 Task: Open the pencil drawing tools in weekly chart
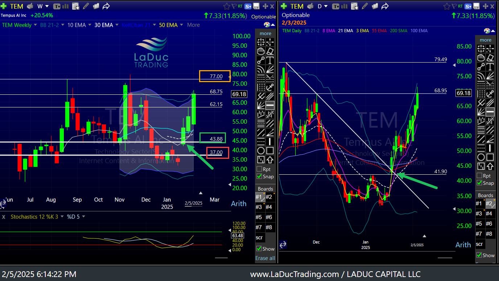(x=86, y=6)
